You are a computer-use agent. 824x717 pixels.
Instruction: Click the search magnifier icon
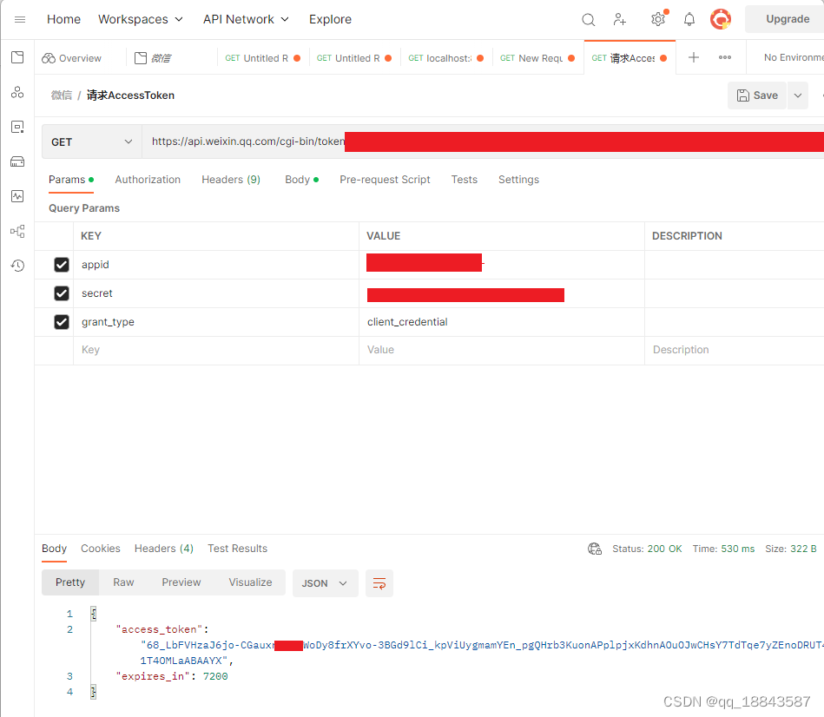[x=588, y=20]
